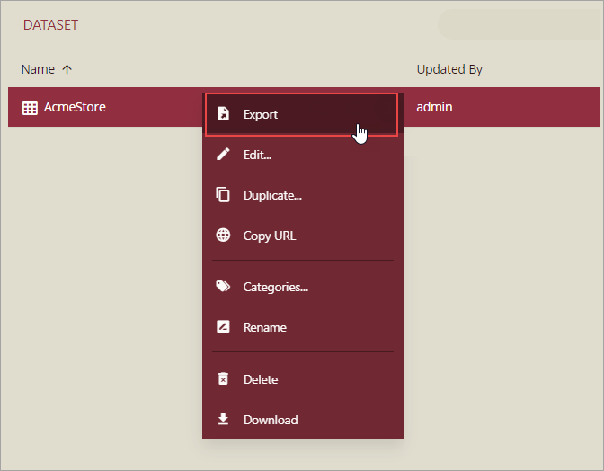
Task: Choose Delete from the context menu
Action: 303,379
